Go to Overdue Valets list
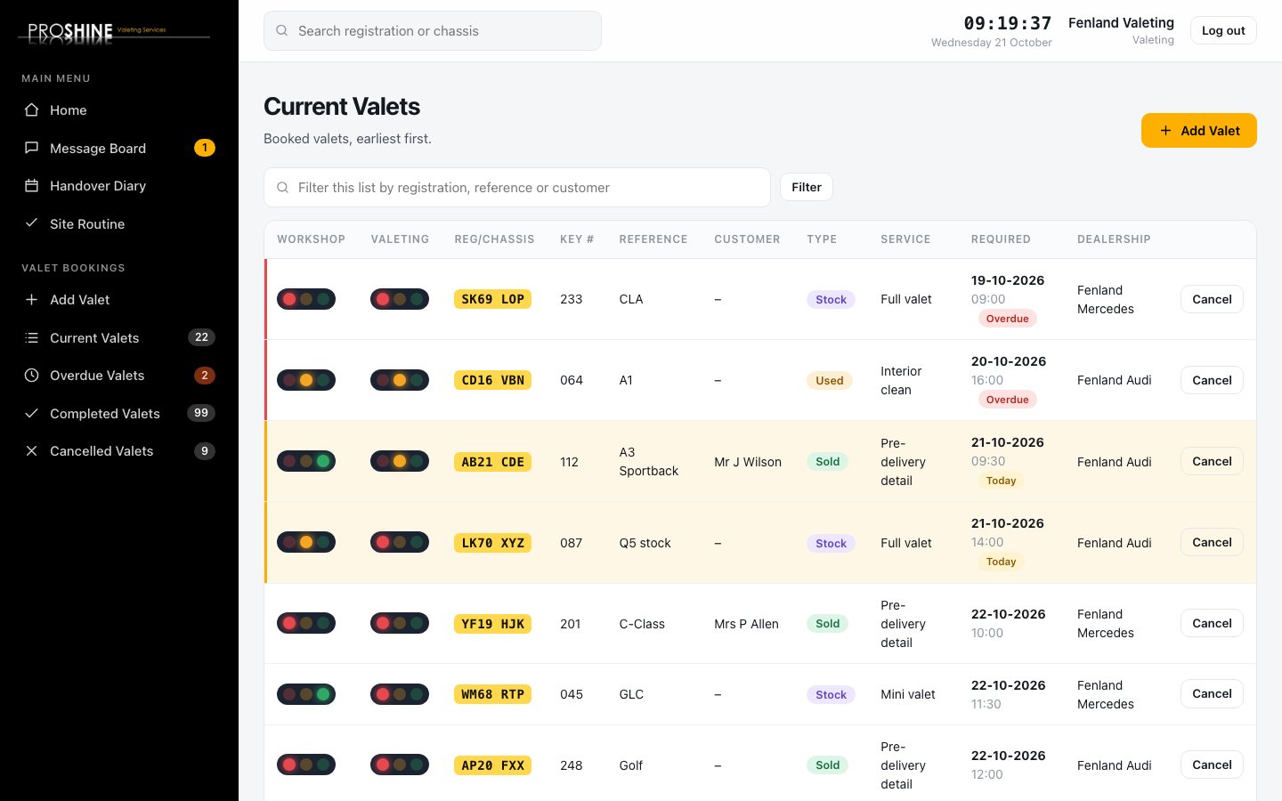 click(x=119, y=376)
